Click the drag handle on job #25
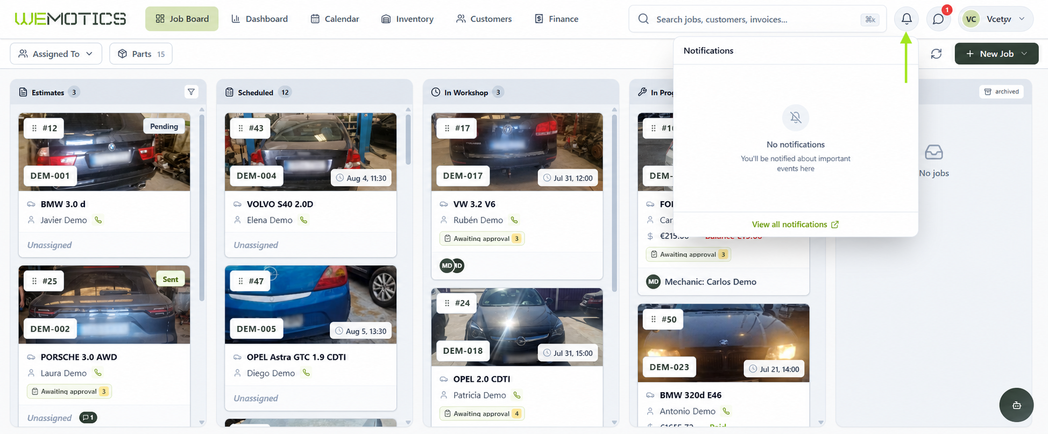Viewport: 1048px width, 434px height. [x=34, y=281]
